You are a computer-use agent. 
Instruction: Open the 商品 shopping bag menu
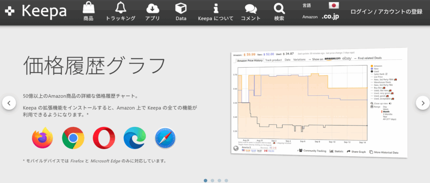[x=89, y=12]
